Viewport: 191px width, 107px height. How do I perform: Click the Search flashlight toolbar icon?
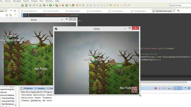point(77,5)
